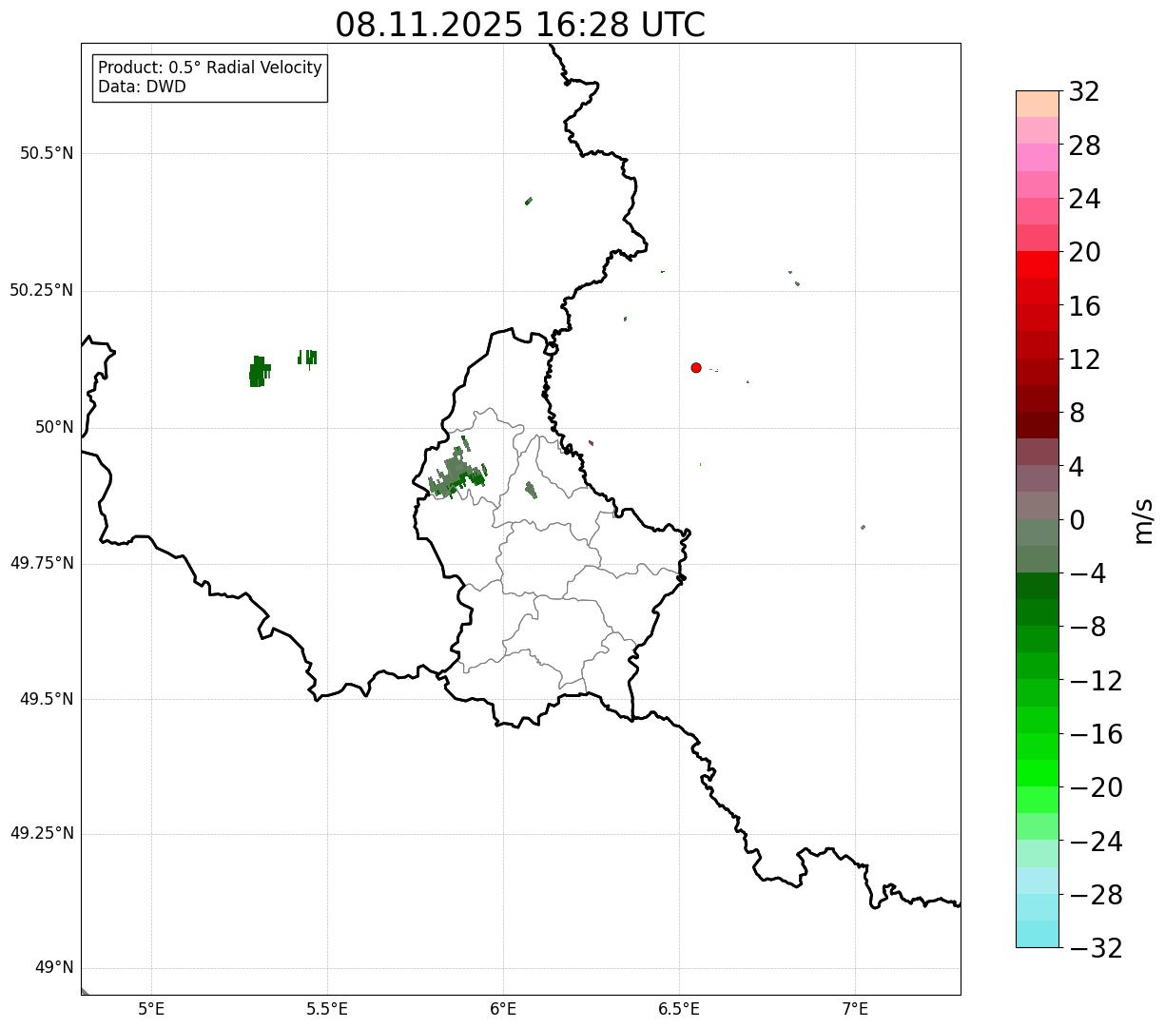The image size is (1165, 1028).
Task: Click the positive 8 colorbar tick label
Action: click(1078, 414)
